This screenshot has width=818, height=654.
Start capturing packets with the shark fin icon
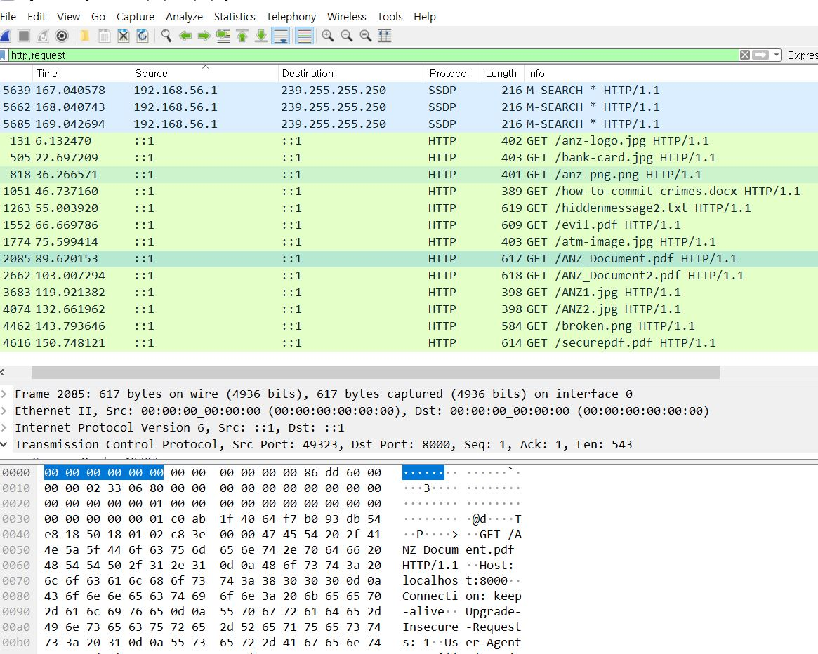tap(6, 36)
